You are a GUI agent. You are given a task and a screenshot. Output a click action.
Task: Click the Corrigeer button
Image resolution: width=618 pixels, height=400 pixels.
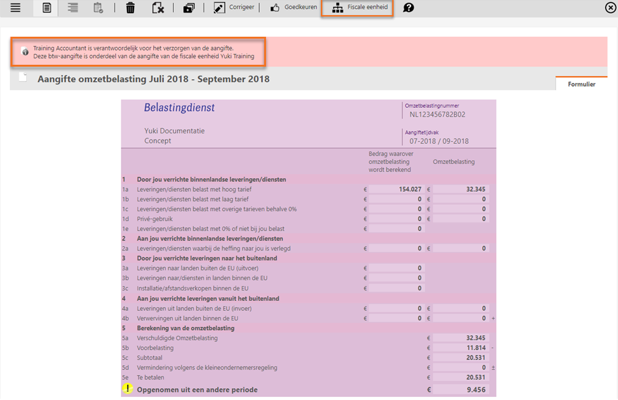click(234, 7)
